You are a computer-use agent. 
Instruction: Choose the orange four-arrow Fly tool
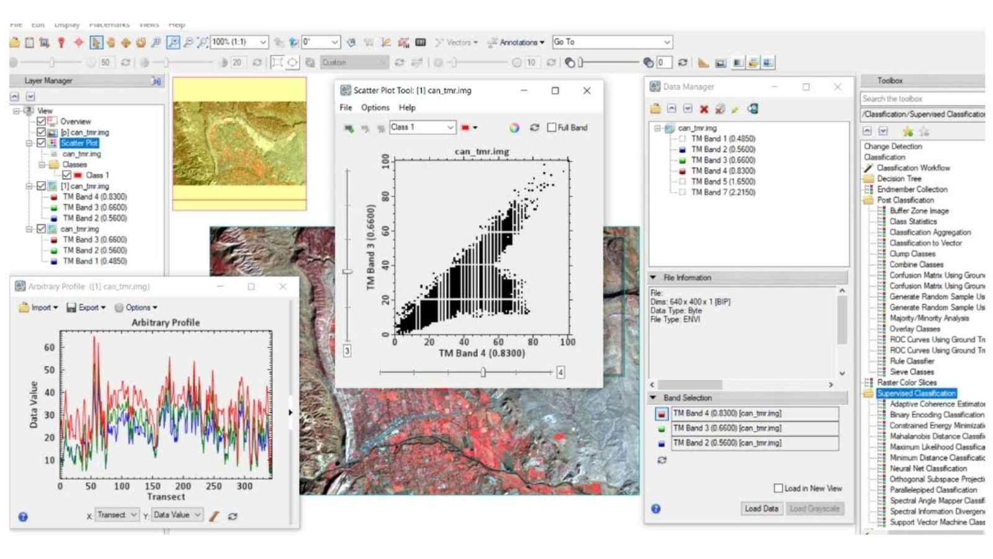[x=126, y=42]
